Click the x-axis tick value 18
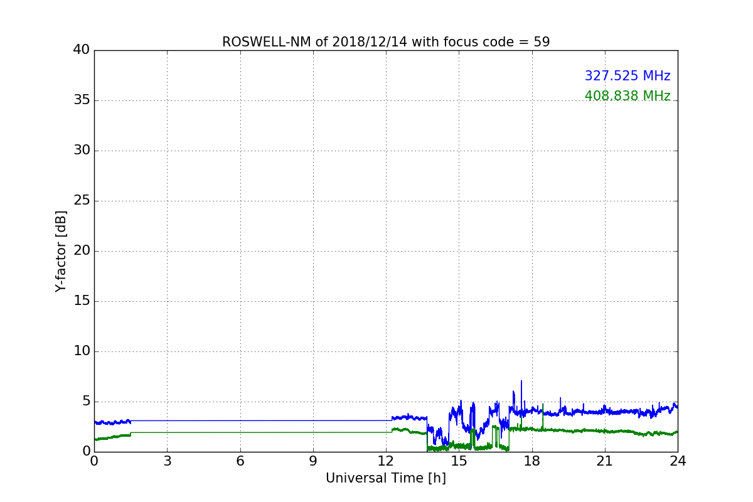This screenshot has width=753, height=502. tap(532, 461)
